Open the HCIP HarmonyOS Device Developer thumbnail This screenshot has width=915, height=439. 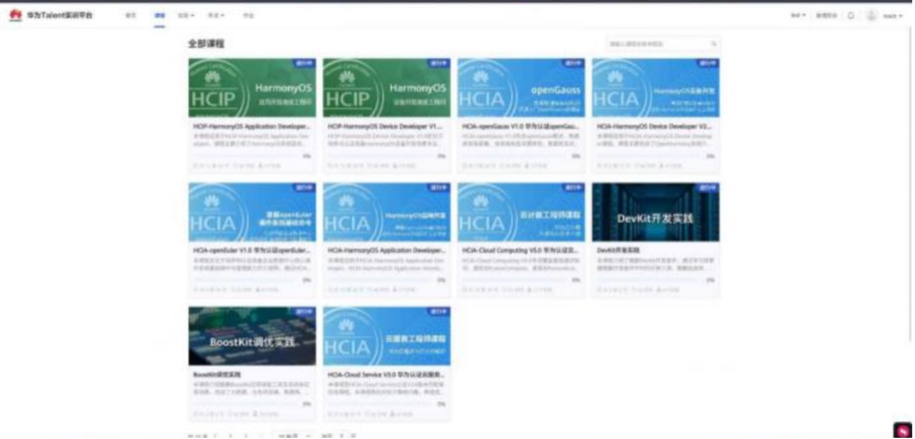coord(386,88)
